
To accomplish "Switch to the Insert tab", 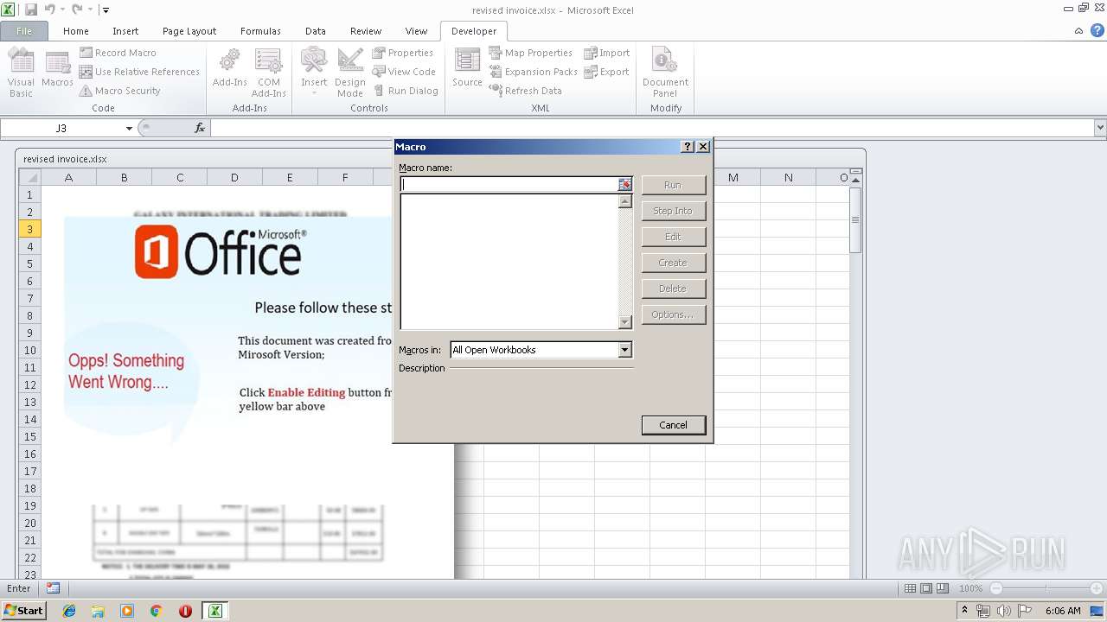I will (x=125, y=31).
